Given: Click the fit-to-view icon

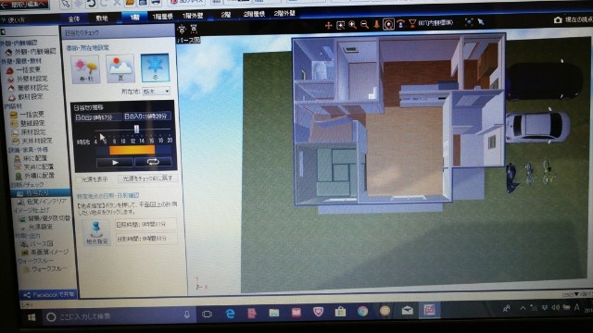Looking at the screenshot, I should (469, 22).
